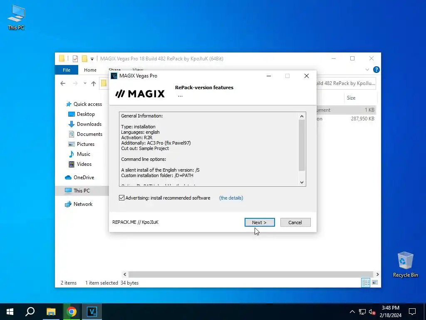
Task: Go back in File Explorer
Action: (63, 83)
